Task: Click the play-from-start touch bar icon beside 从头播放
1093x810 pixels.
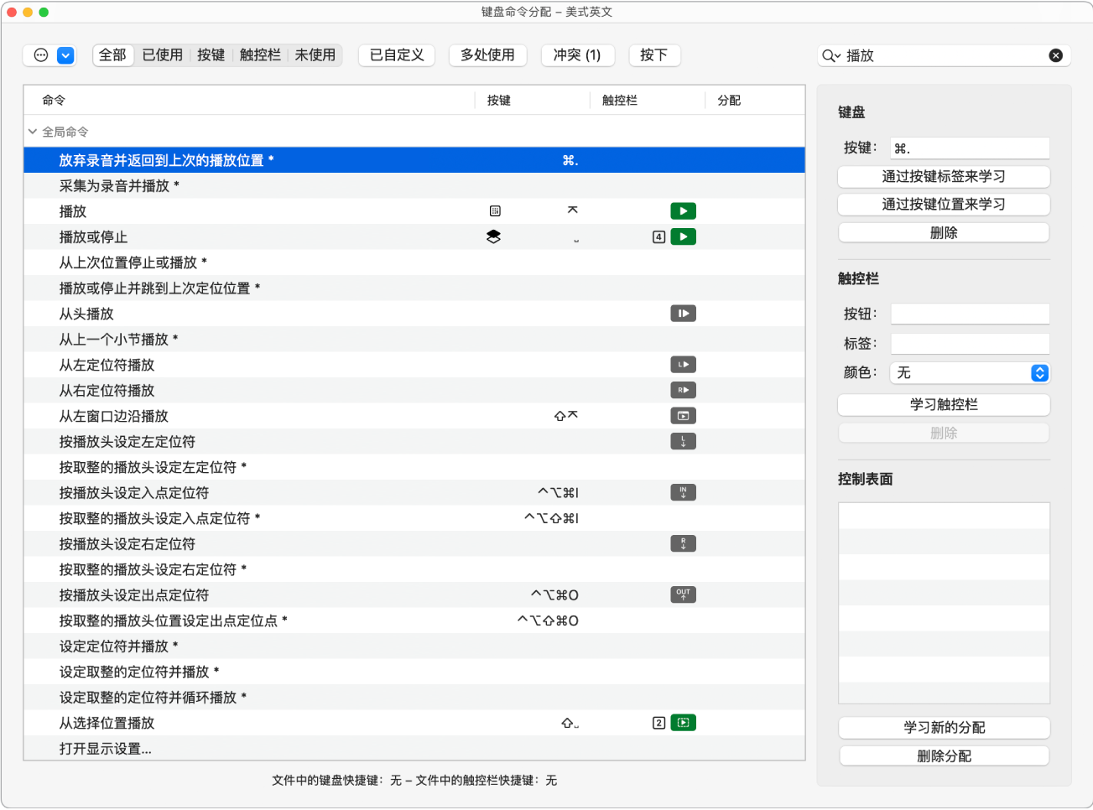Action: coord(683,313)
